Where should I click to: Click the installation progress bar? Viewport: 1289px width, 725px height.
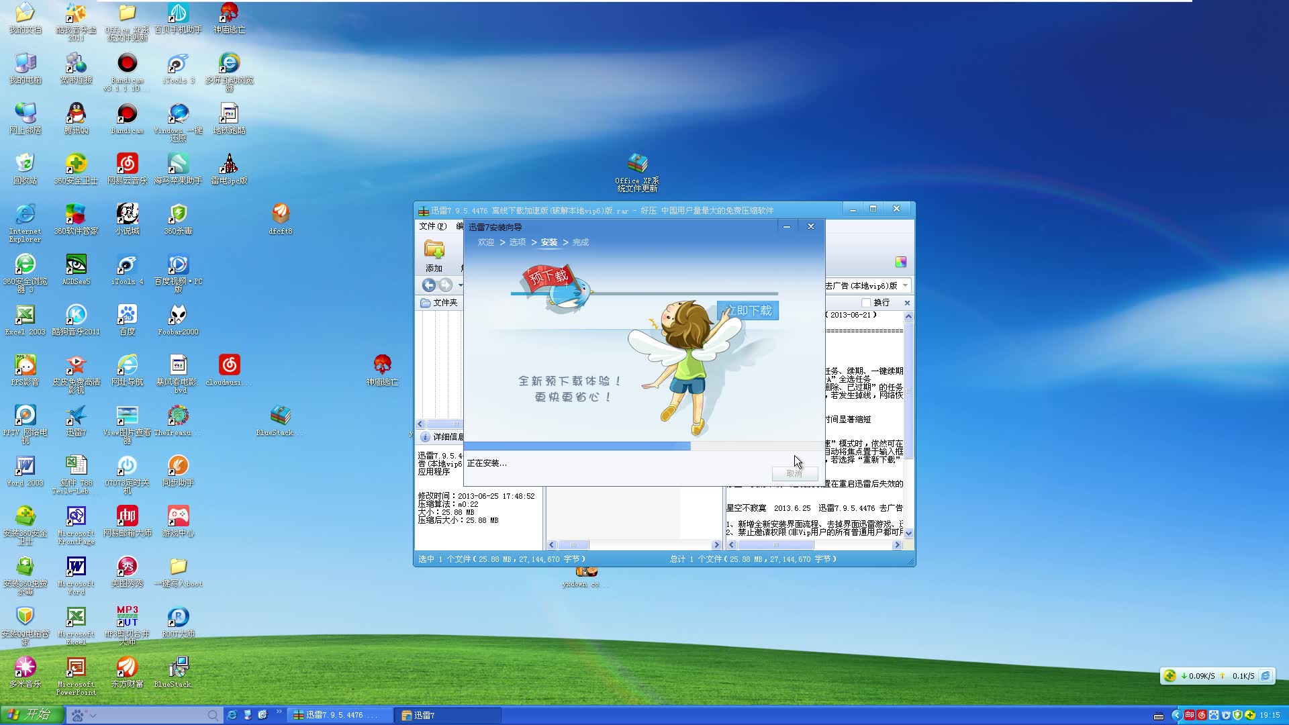pyautogui.click(x=643, y=446)
